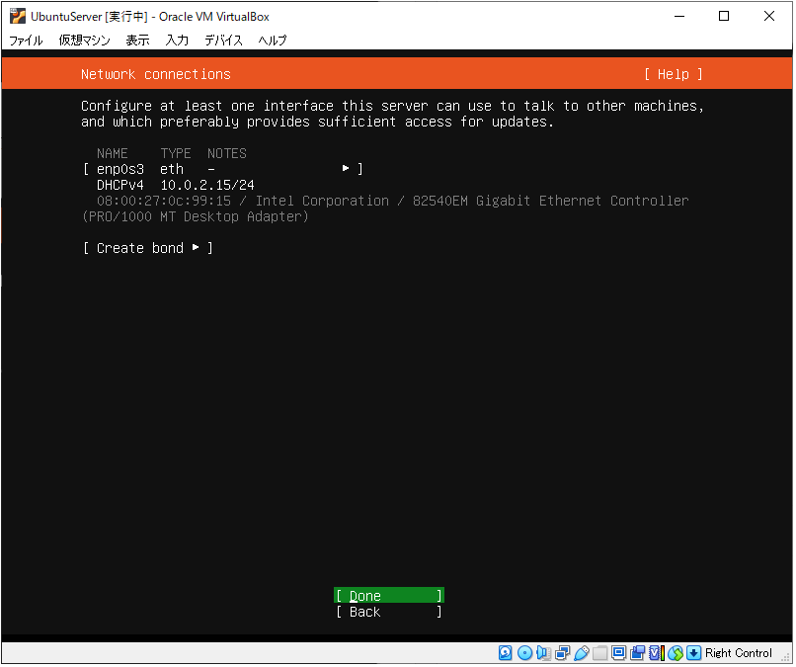
Task: Select the Done button
Action: pyautogui.click(x=388, y=596)
